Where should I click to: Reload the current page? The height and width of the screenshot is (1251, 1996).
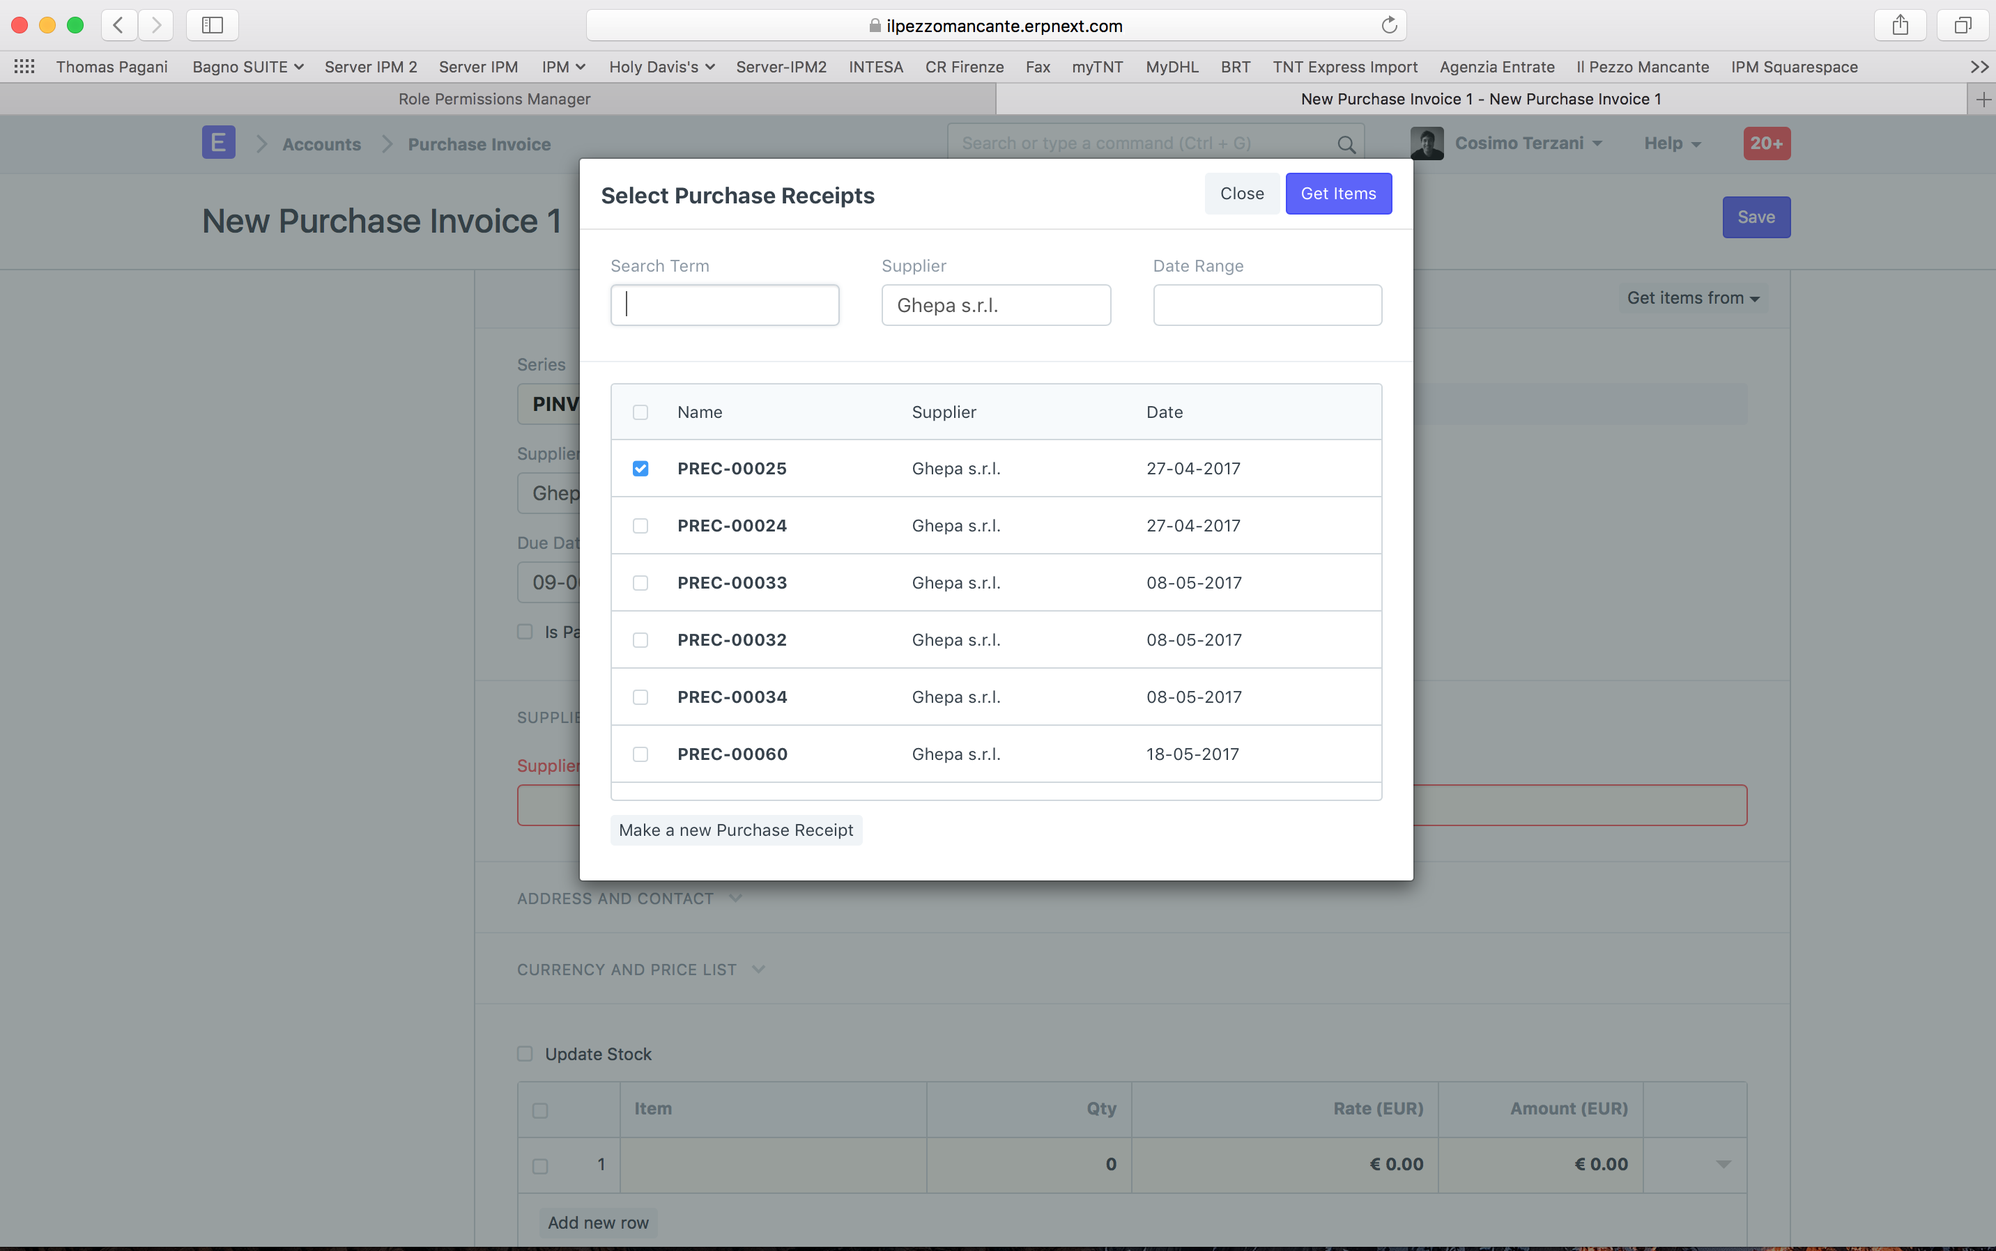point(1389,25)
